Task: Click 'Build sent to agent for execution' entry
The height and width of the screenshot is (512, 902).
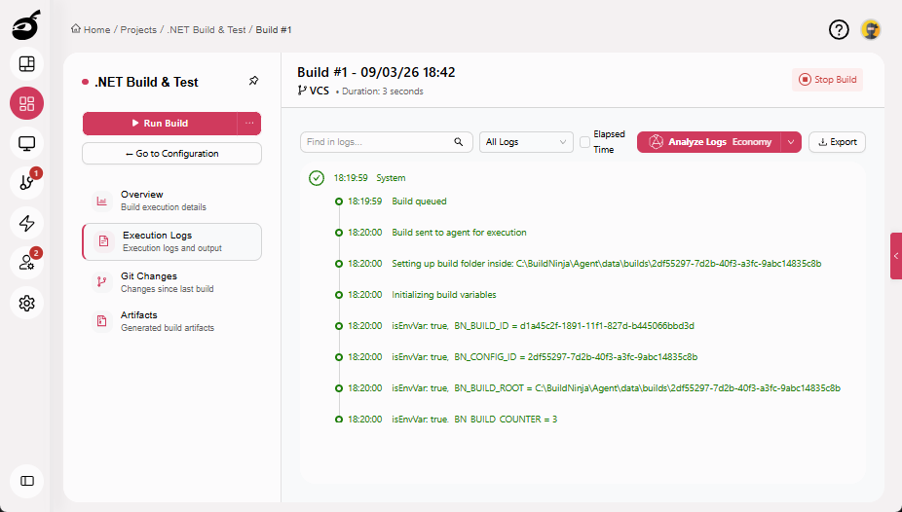Action: (x=459, y=233)
